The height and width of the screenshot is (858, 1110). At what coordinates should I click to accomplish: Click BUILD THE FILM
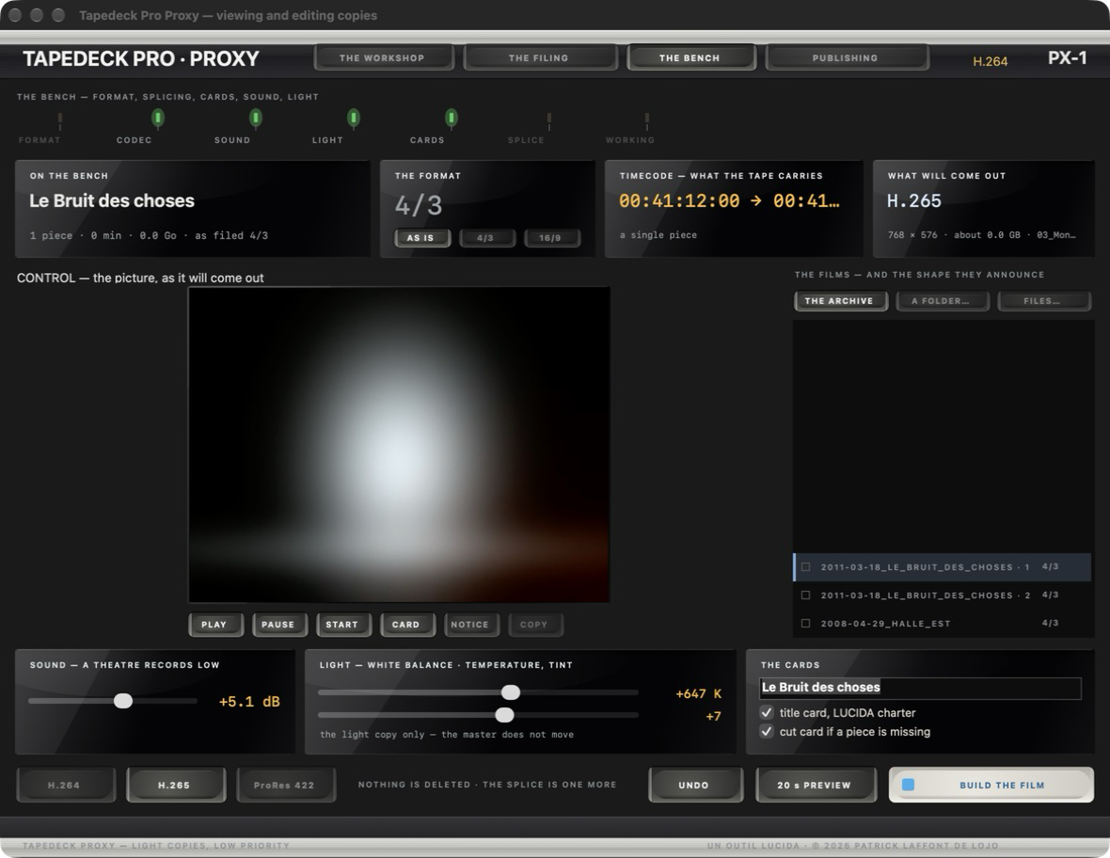pos(991,785)
